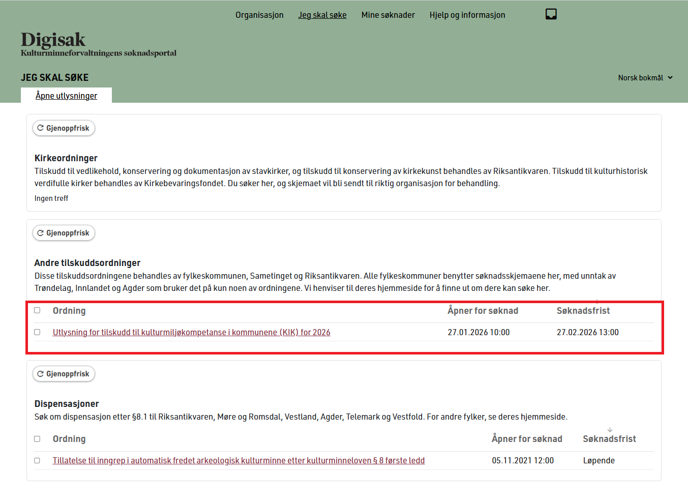
Task: Go to Mine søknader
Action: tap(388, 15)
